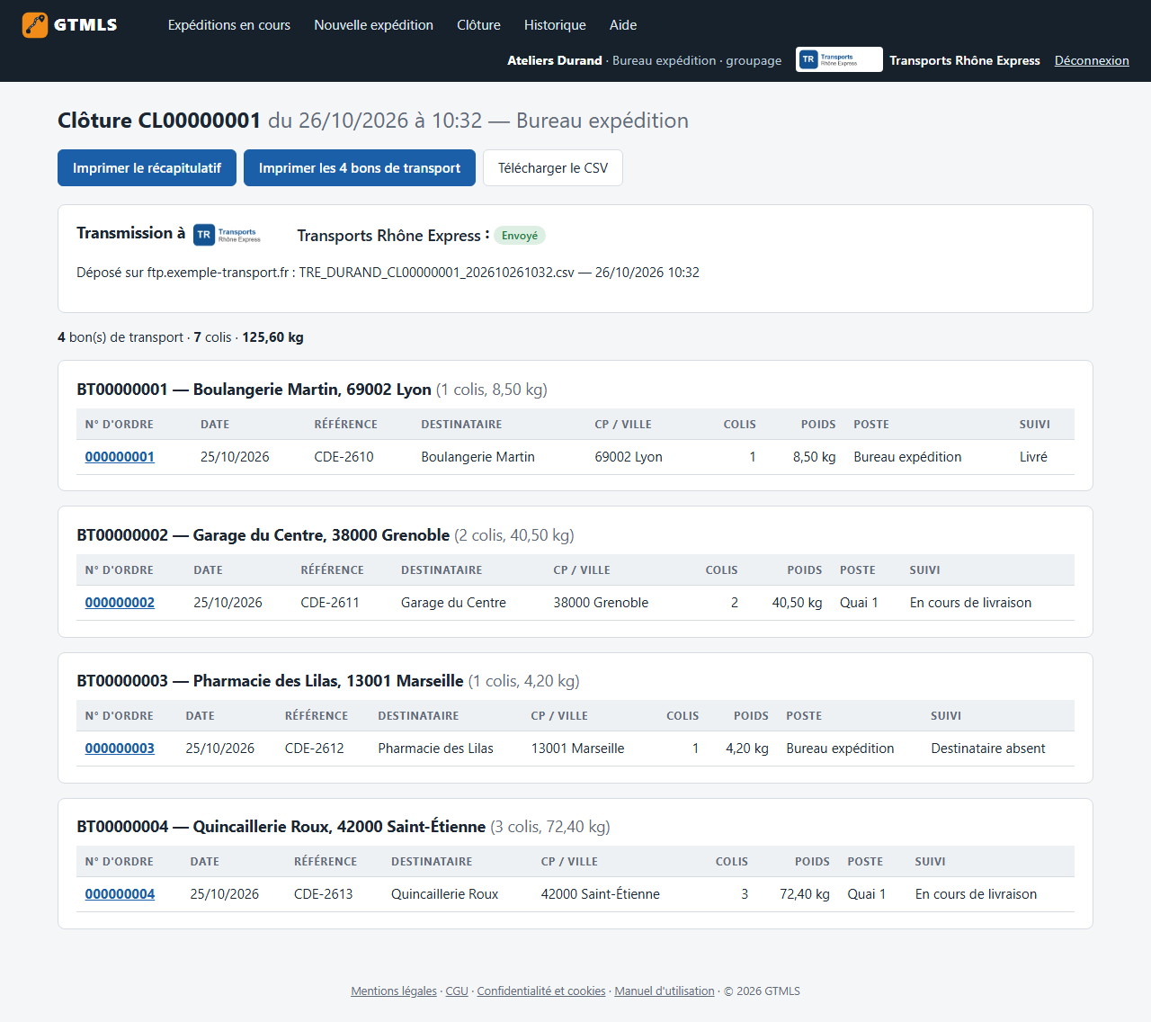
Task: Click reference cell CDE-2612
Action: pyautogui.click(x=315, y=749)
